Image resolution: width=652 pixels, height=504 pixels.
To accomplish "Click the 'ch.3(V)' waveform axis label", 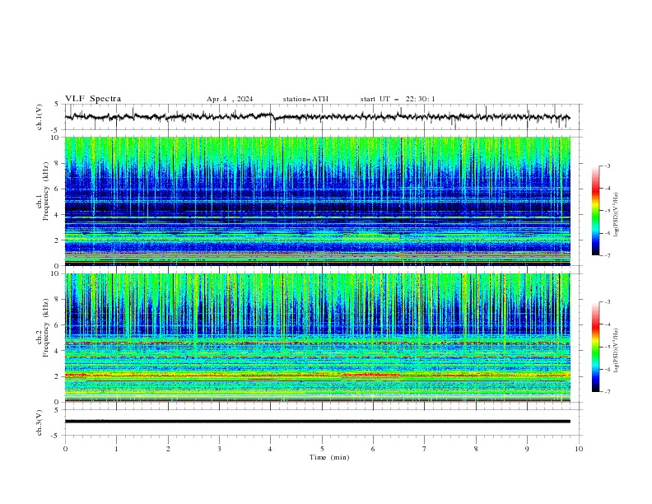I will click(40, 422).
